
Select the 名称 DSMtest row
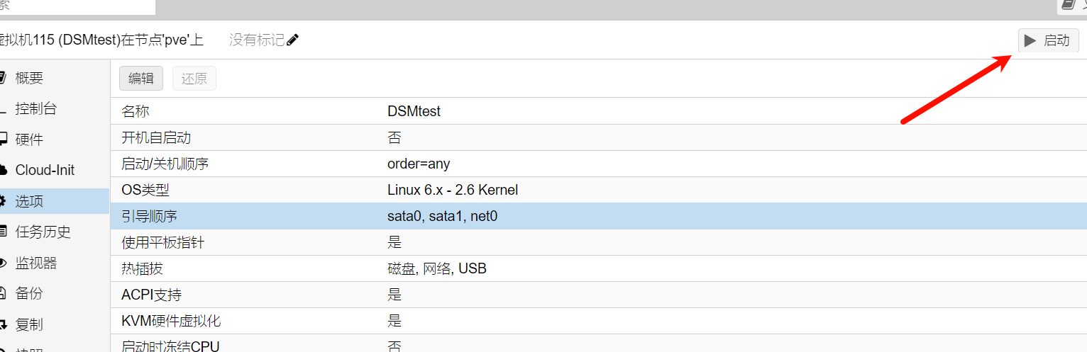click(599, 111)
